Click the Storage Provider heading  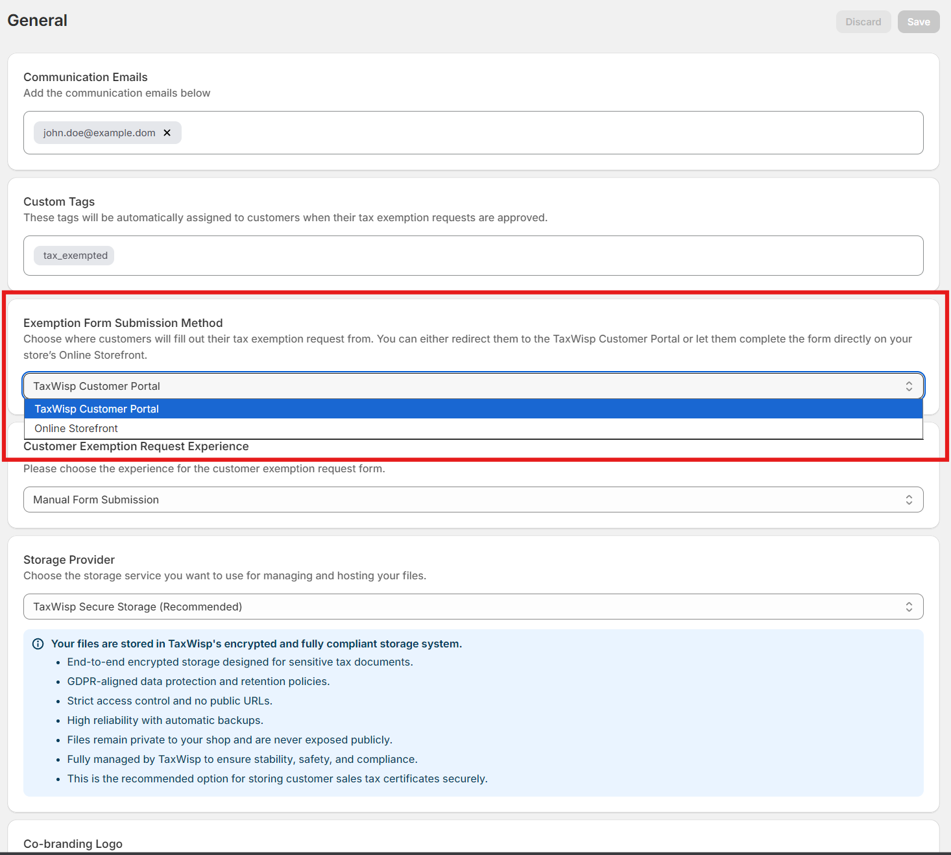tap(69, 560)
